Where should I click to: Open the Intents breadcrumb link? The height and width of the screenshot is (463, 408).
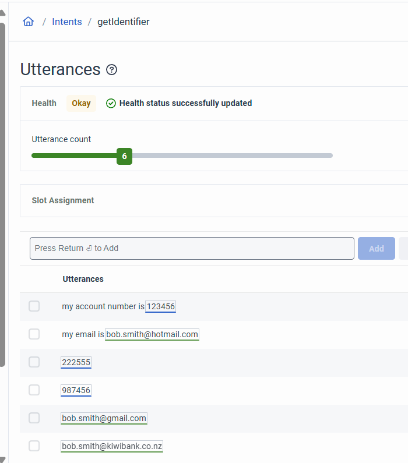tap(67, 22)
